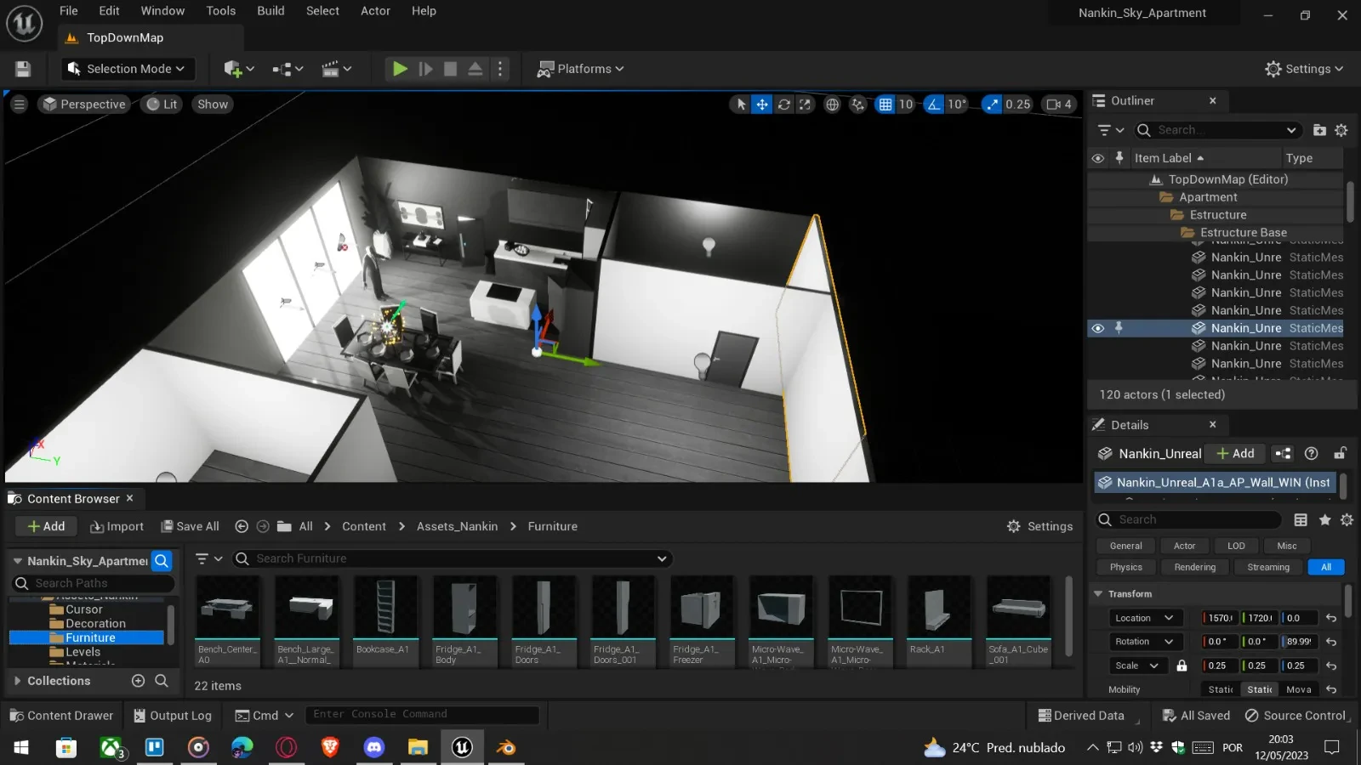1361x765 pixels.
Task: Open the Build menu
Action: 271,11
